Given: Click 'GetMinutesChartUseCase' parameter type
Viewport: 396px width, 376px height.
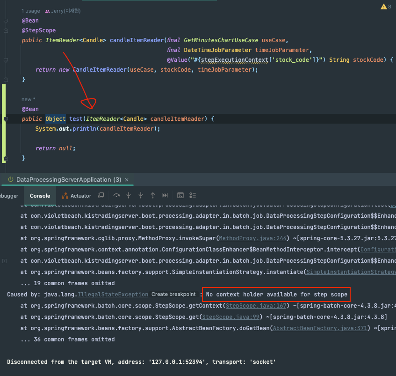Looking at the screenshot, I should point(221,40).
